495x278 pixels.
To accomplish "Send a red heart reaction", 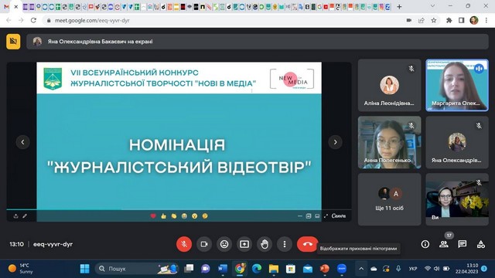I will point(153,216).
